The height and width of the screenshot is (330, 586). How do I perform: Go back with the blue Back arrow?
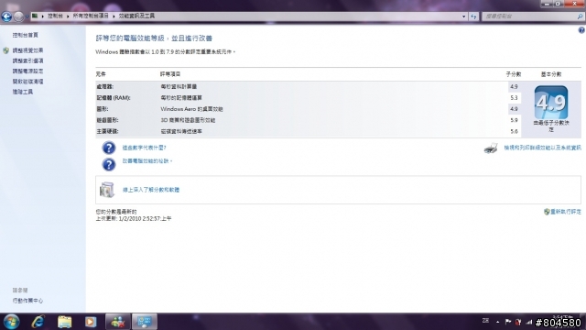click(6, 16)
